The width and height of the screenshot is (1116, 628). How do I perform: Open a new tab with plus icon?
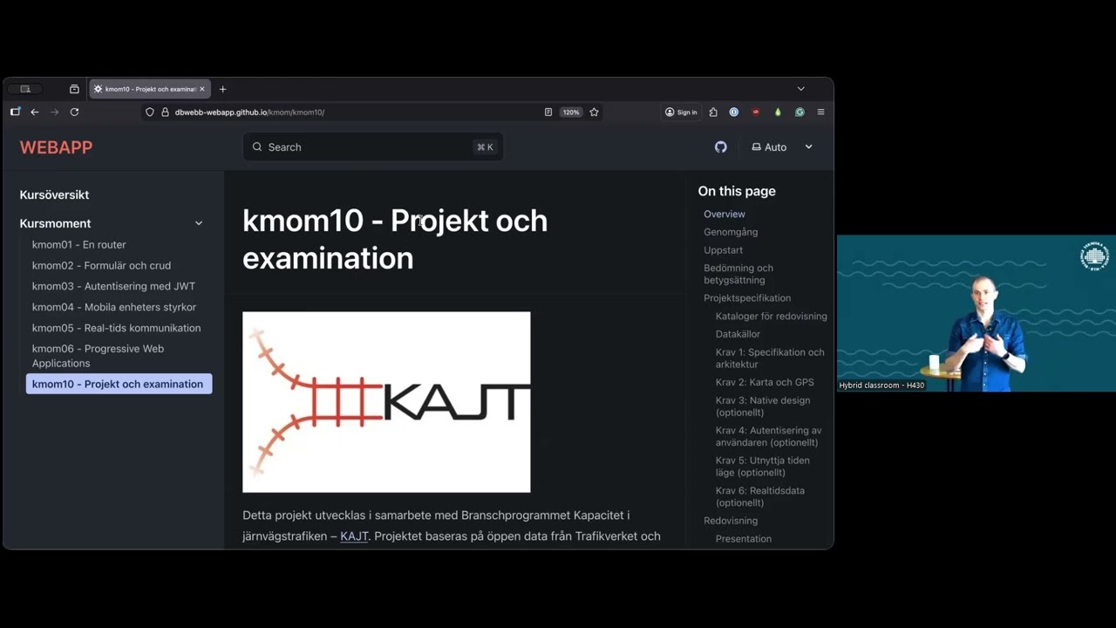pyautogui.click(x=222, y=89)
